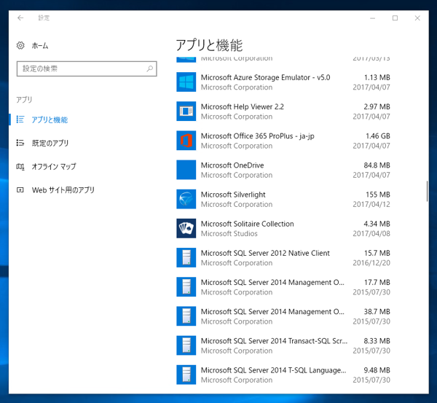Click the 155 MB size value
This screenshot has width=437, height=403.
click(377, 195)
